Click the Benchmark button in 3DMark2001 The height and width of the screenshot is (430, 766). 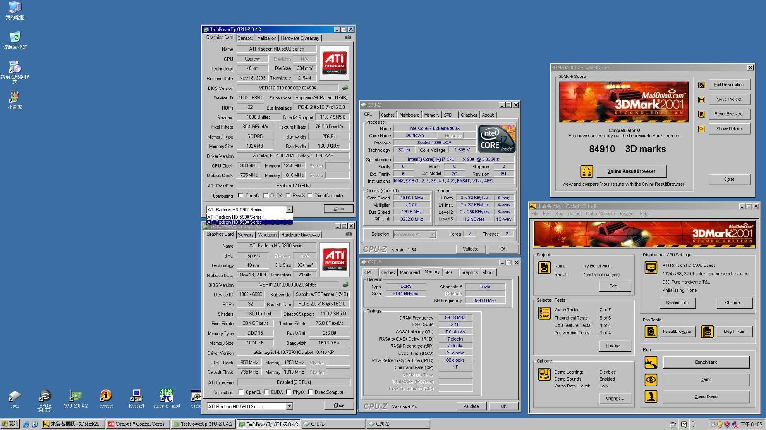pos(706,362)
